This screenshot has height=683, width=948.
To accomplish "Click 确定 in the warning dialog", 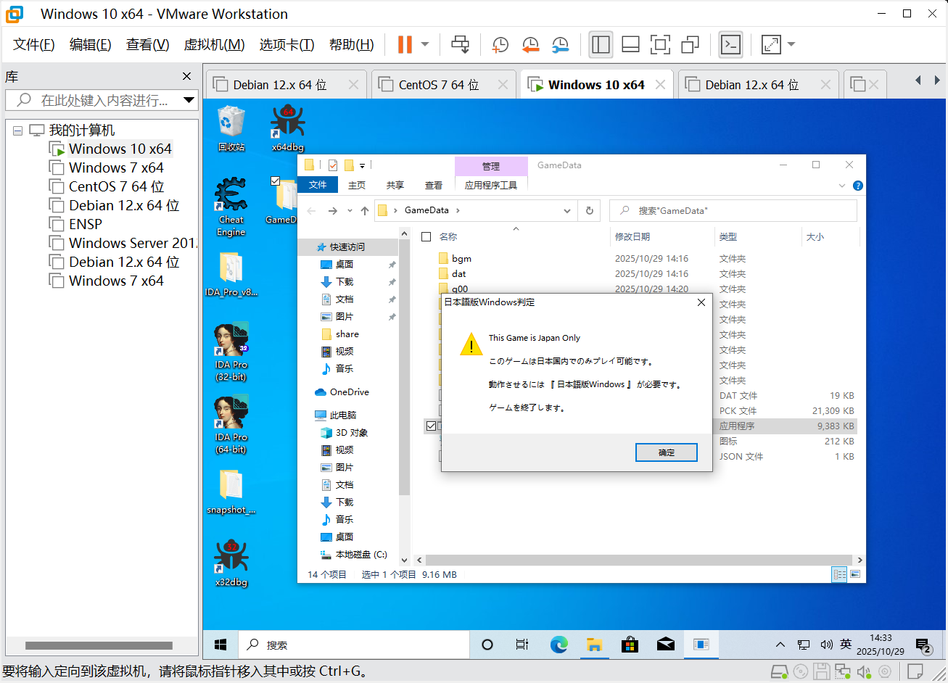I will click(x=666, y=452).
